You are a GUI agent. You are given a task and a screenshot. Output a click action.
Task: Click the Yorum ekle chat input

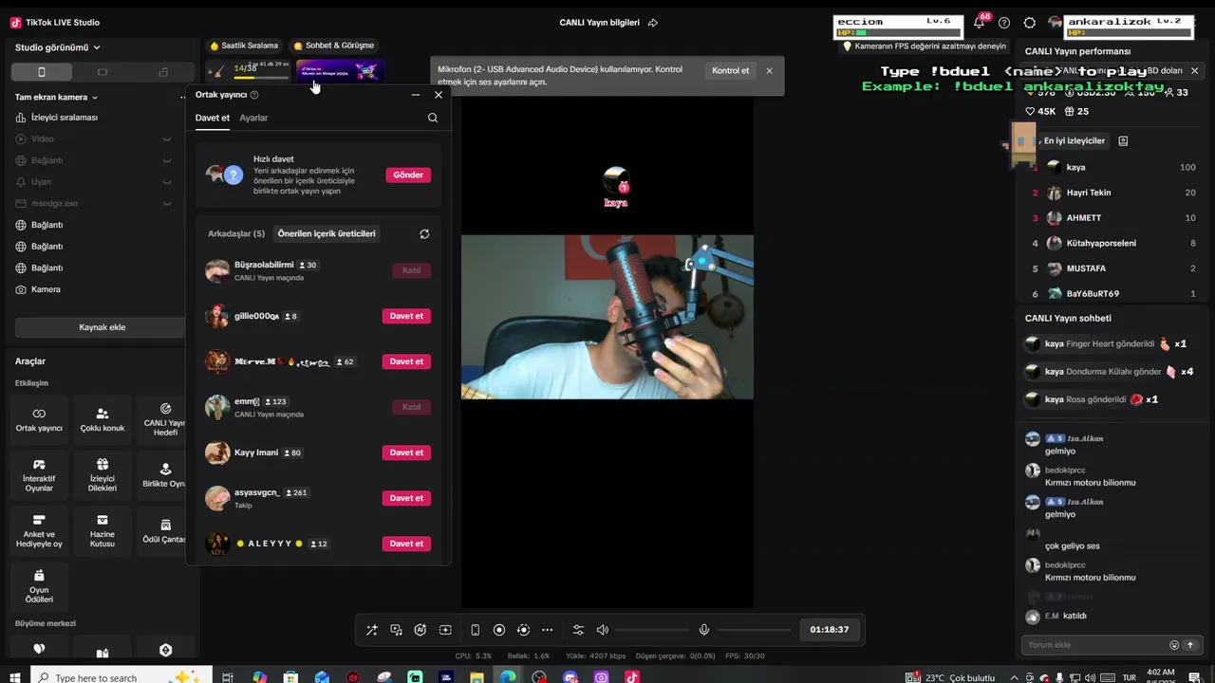1093,645
